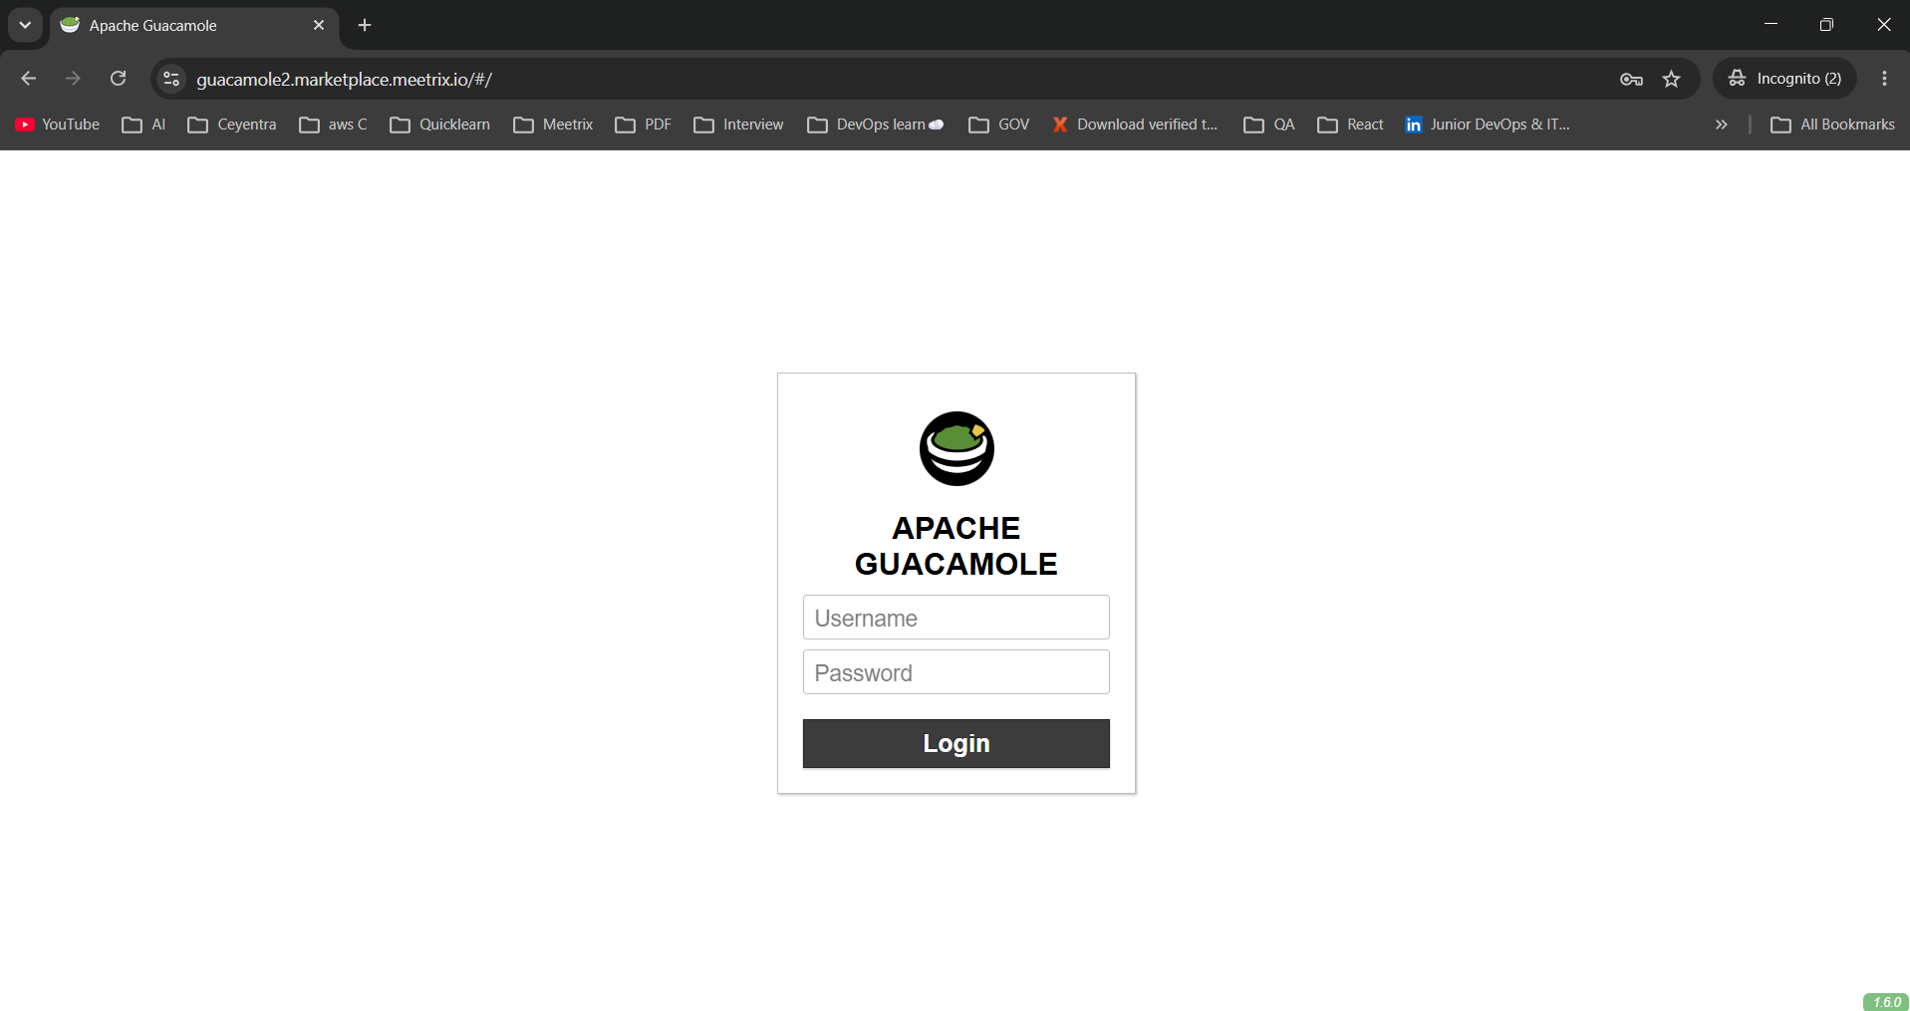Open the Chrome three-dot menu

pos(1884,79)
